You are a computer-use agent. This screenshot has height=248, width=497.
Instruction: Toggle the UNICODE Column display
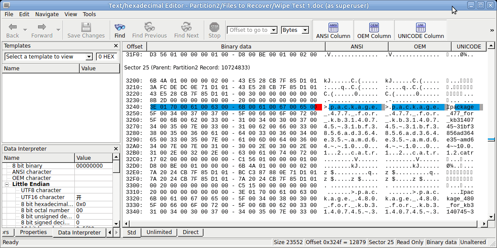coord(420,30)
